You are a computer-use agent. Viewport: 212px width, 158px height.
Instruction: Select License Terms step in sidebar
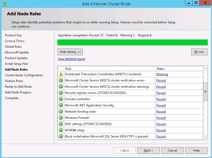[15, 41]
